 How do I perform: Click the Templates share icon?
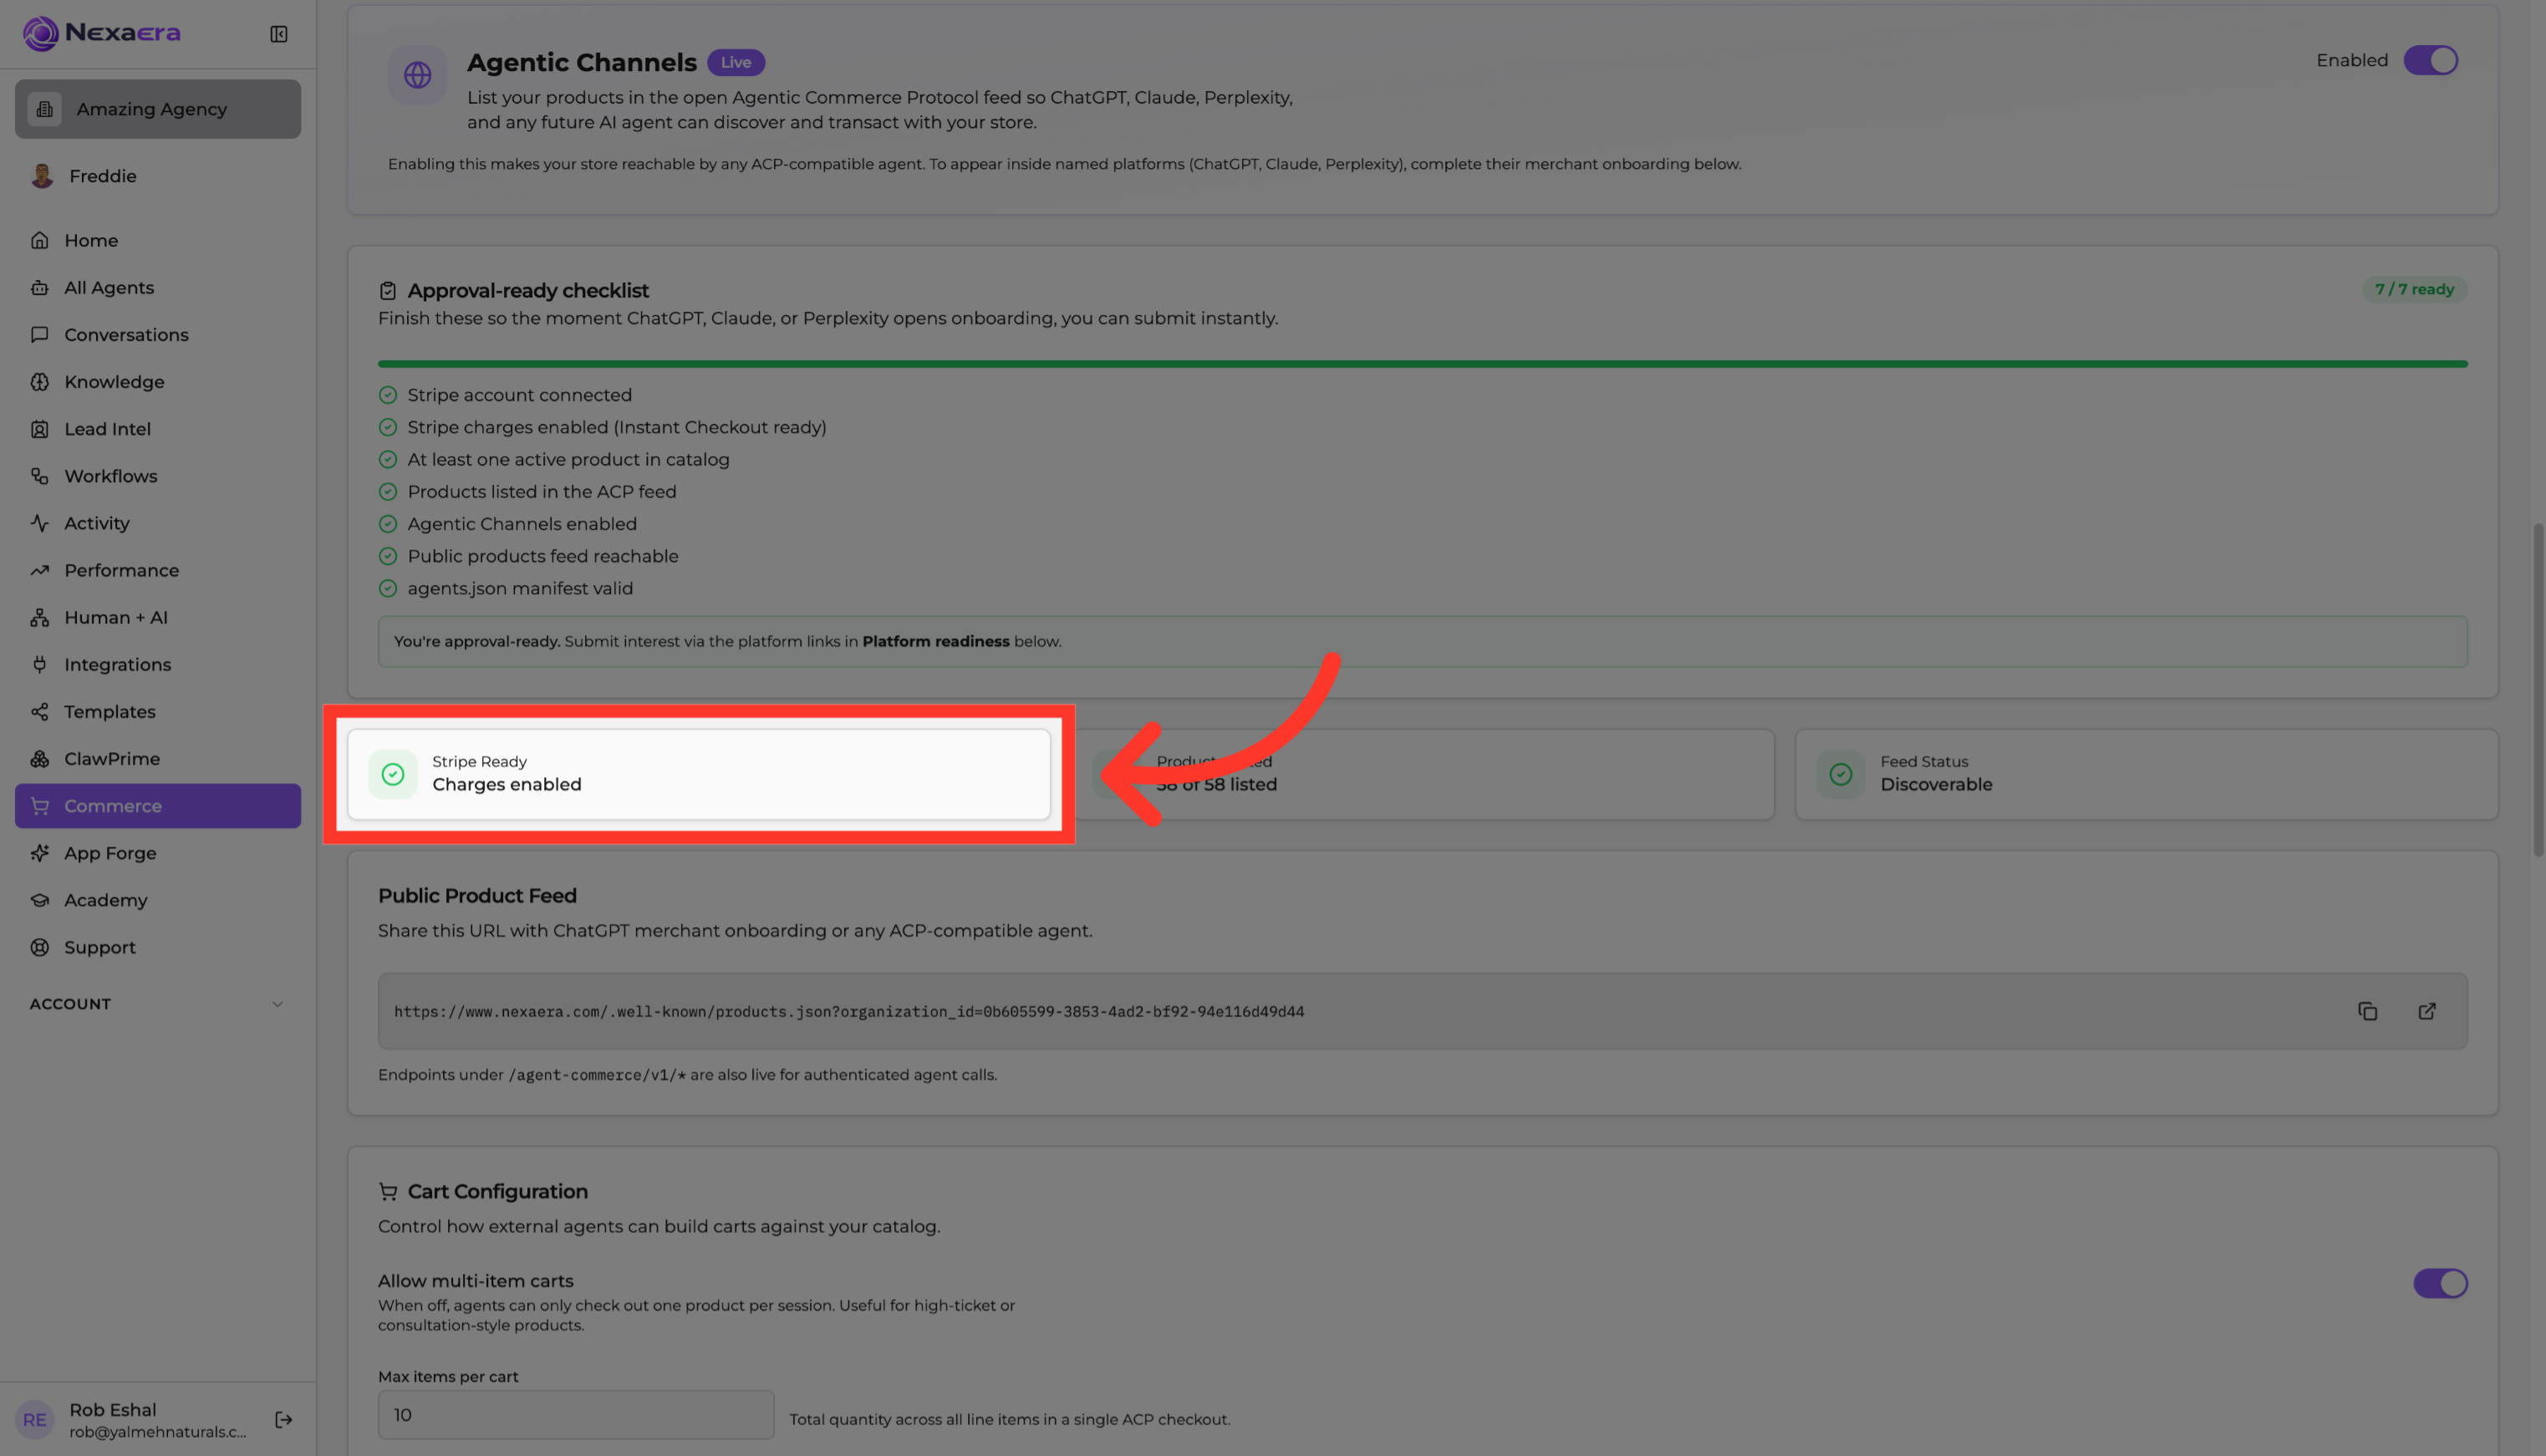[x=40, y=711]
